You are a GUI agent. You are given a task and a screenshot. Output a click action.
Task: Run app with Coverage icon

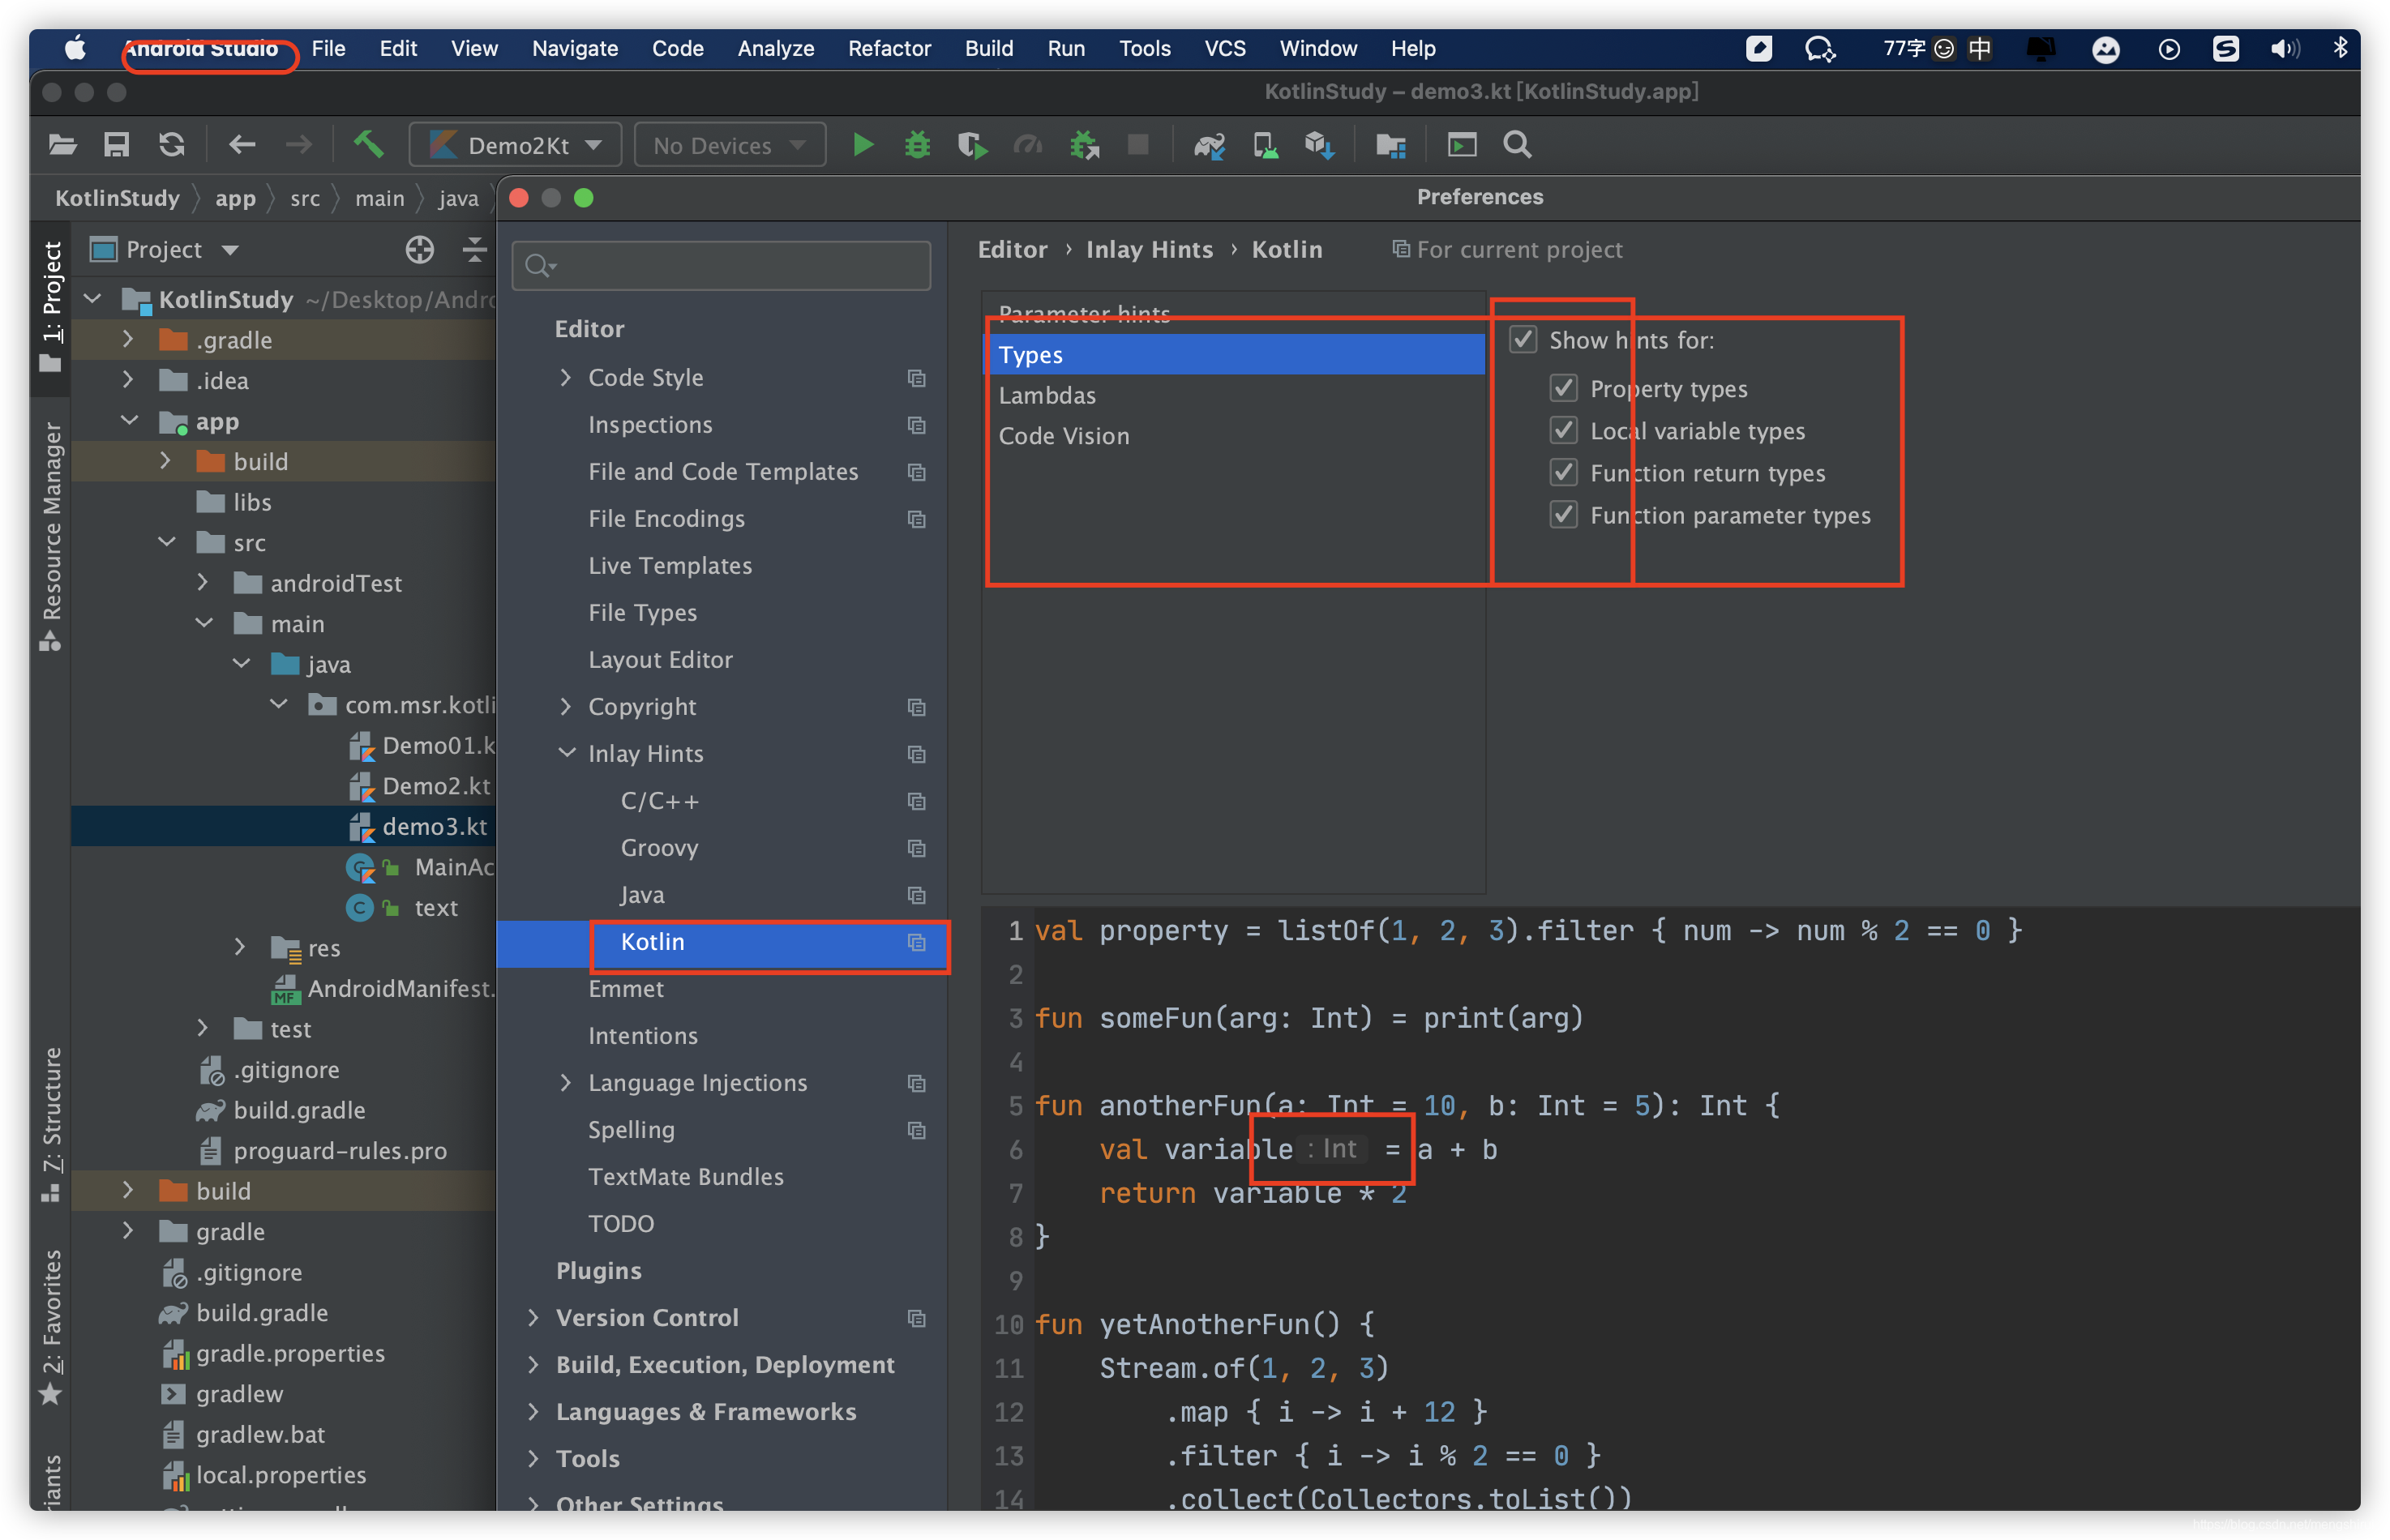coord(970,145)
